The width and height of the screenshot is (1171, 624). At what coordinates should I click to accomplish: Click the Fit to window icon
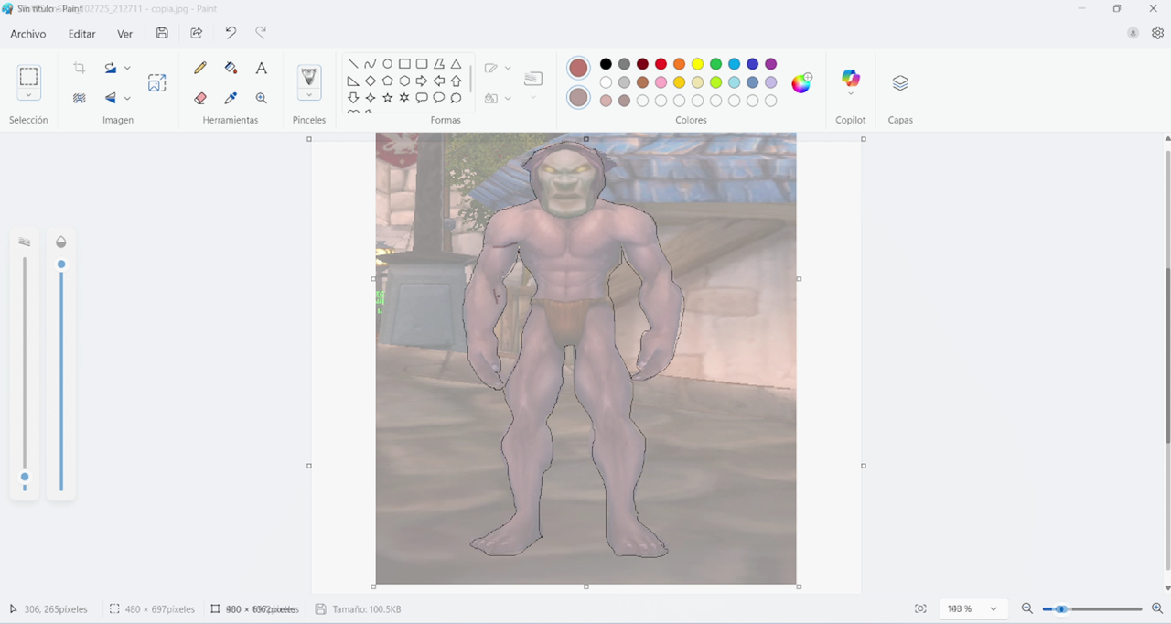(920, 608)
